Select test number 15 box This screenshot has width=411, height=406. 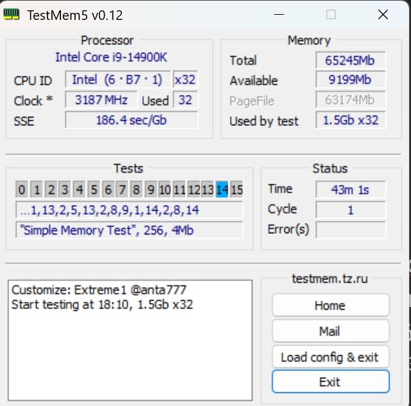237,190
